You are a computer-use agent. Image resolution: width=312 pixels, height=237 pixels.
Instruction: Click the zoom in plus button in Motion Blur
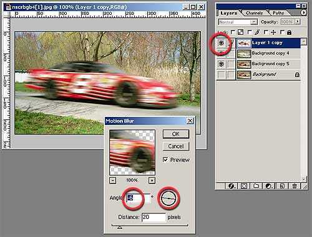point(152,180)
